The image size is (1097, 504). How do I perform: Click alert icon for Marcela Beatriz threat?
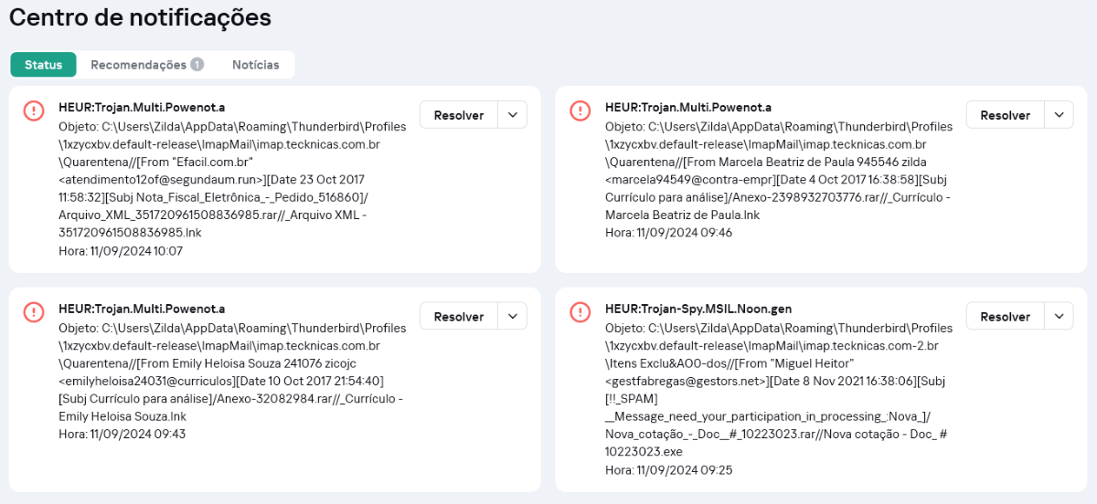point(580,110)
